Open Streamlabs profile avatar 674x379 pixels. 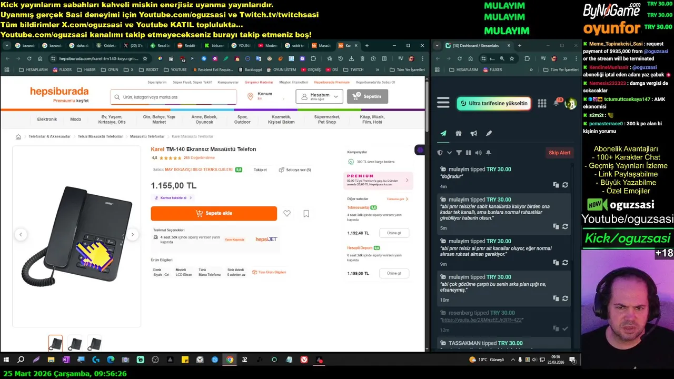coord(570,104)
